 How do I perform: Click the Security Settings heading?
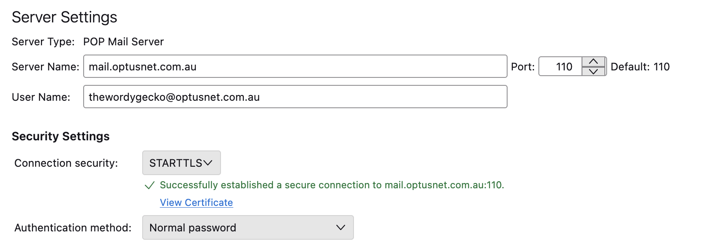coord(61,136)
